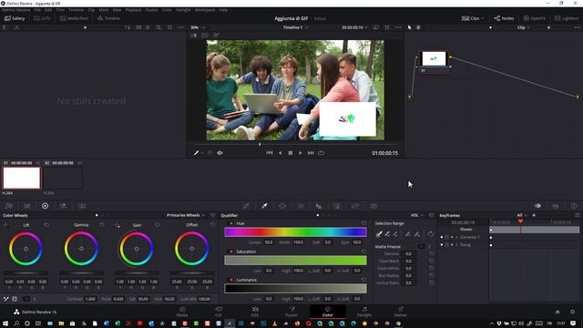Open the Camera Raw palette icon
The height and width of the screenshot is (328, 583).
pyautogui.click(x=9, y=206)
